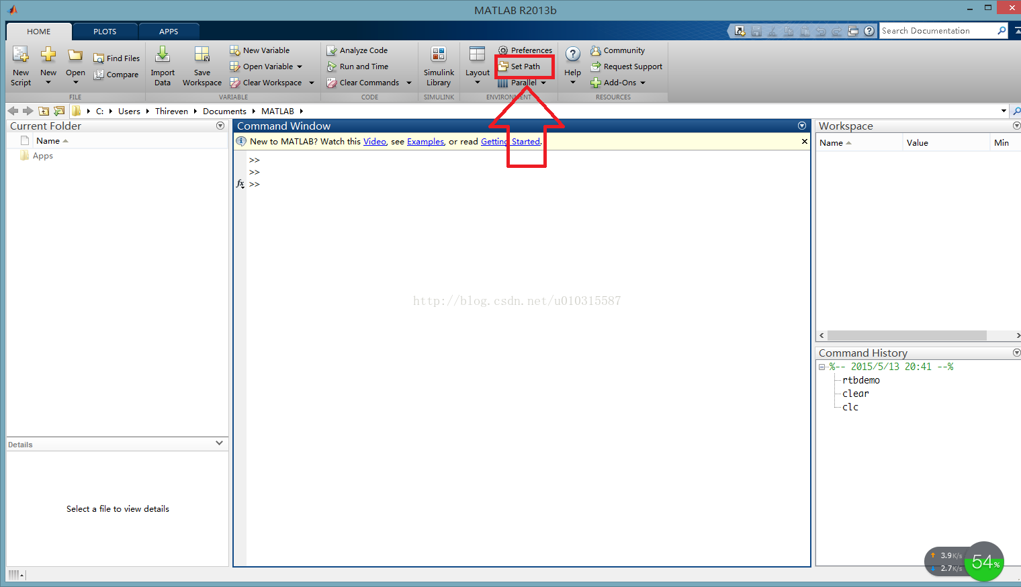1021x587 pixels.
Task: Click switch windows icon in quick access toolbar
Action: pyautogui.click(x=853, y=31)
